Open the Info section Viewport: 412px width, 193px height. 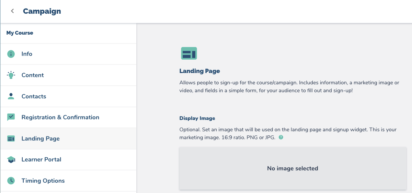68,54
